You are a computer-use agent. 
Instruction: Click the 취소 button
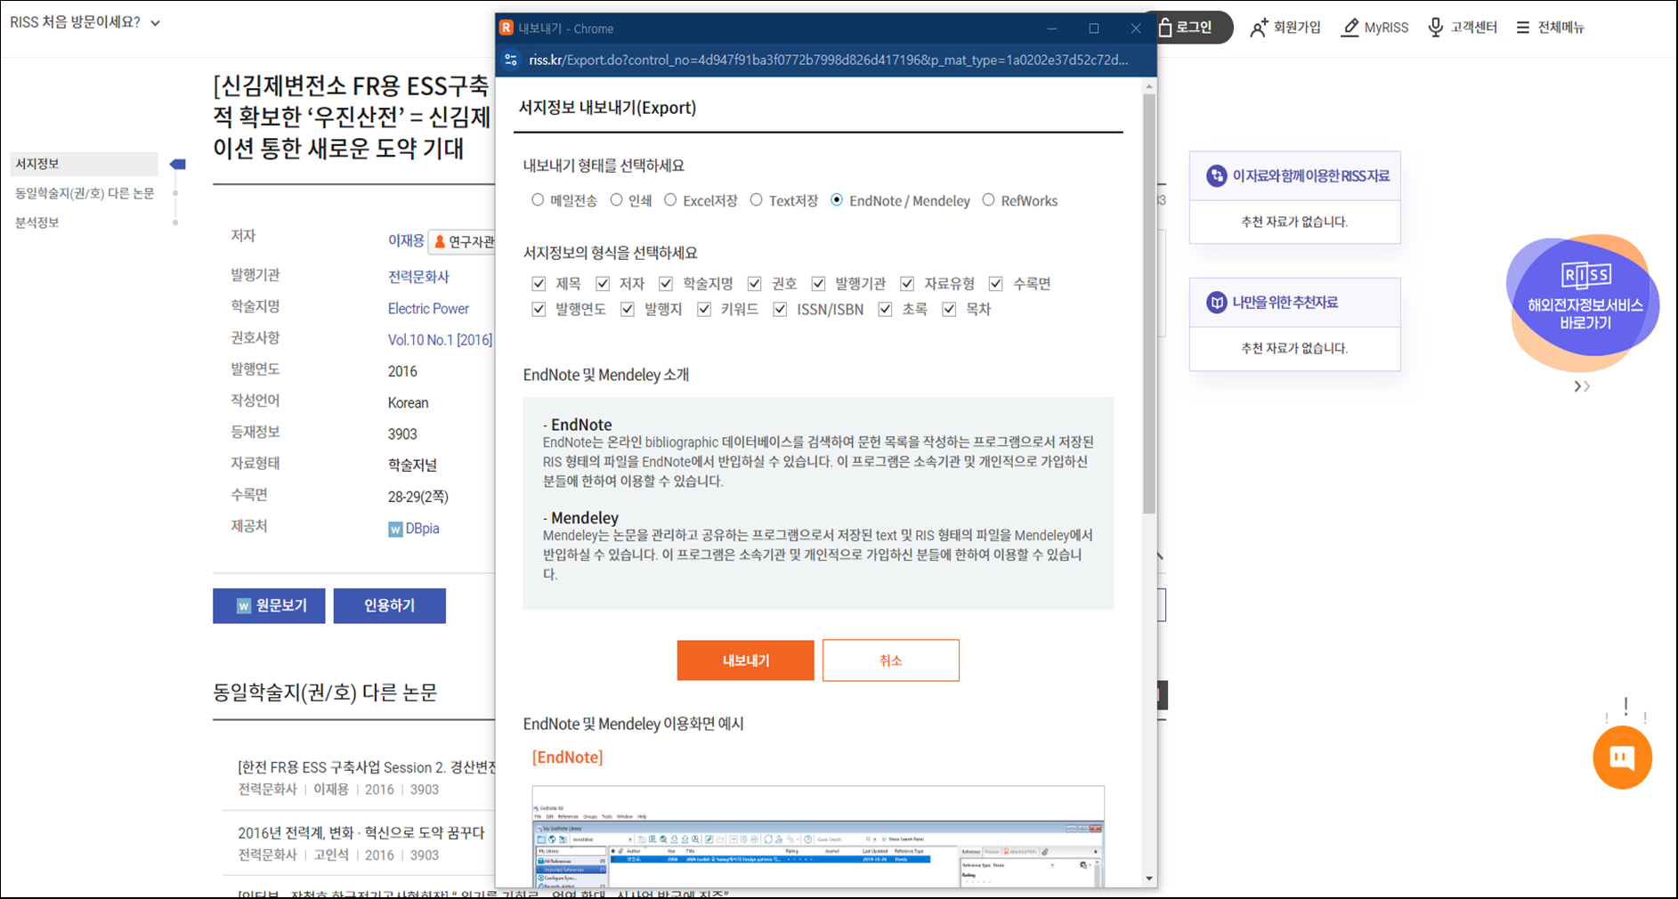(x=891, y=660)
